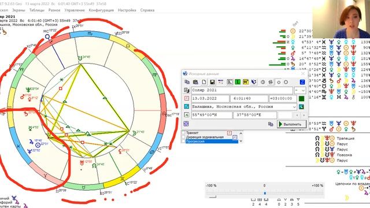Click the right stepper arrow beside coordinates
This screenshot has height=208, width=370.
(304, 115)
